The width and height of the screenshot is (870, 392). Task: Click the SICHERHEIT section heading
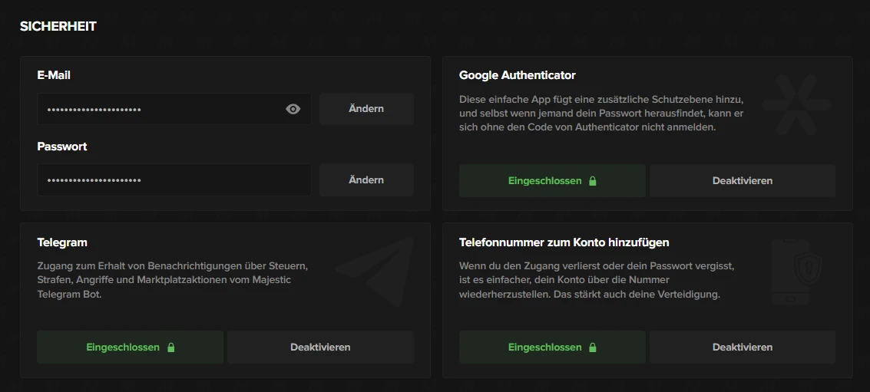pos(58,26)
